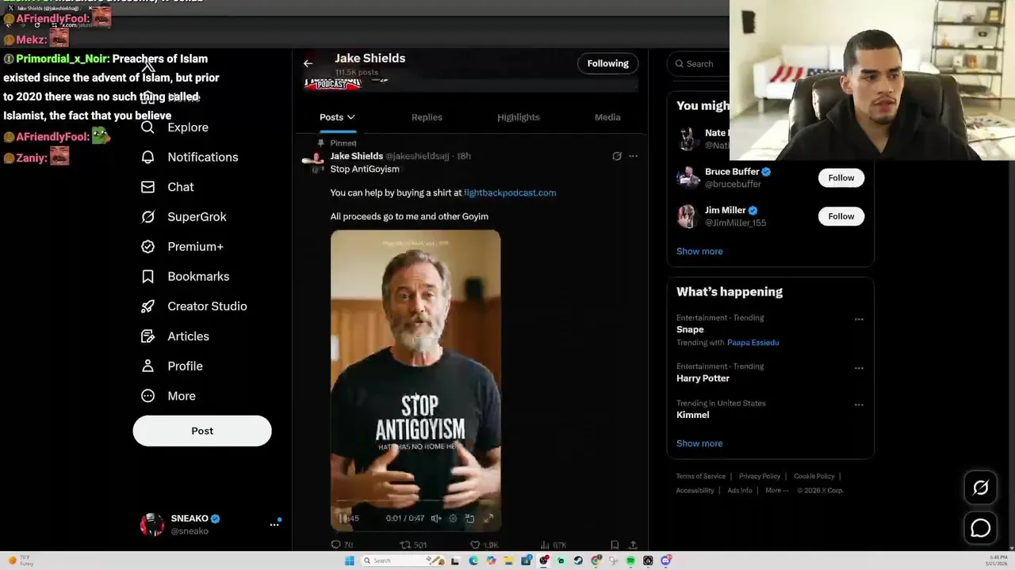Viewport: 1015px width, 570px height.
Task: Open the fightbackpodcast.com link
Action: tap(510, 192)
